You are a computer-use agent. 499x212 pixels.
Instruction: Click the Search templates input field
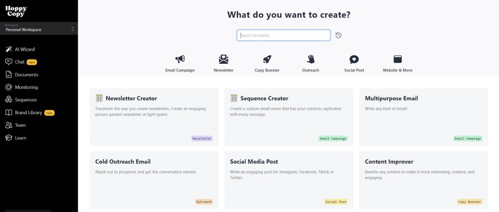pos(283,35)
